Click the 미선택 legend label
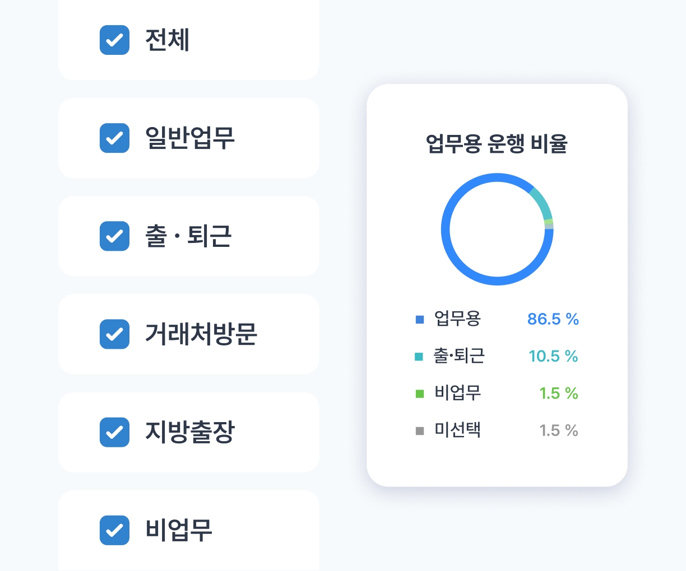The height and width of the screenshot is (571, 686). click(x=457, y=430)
